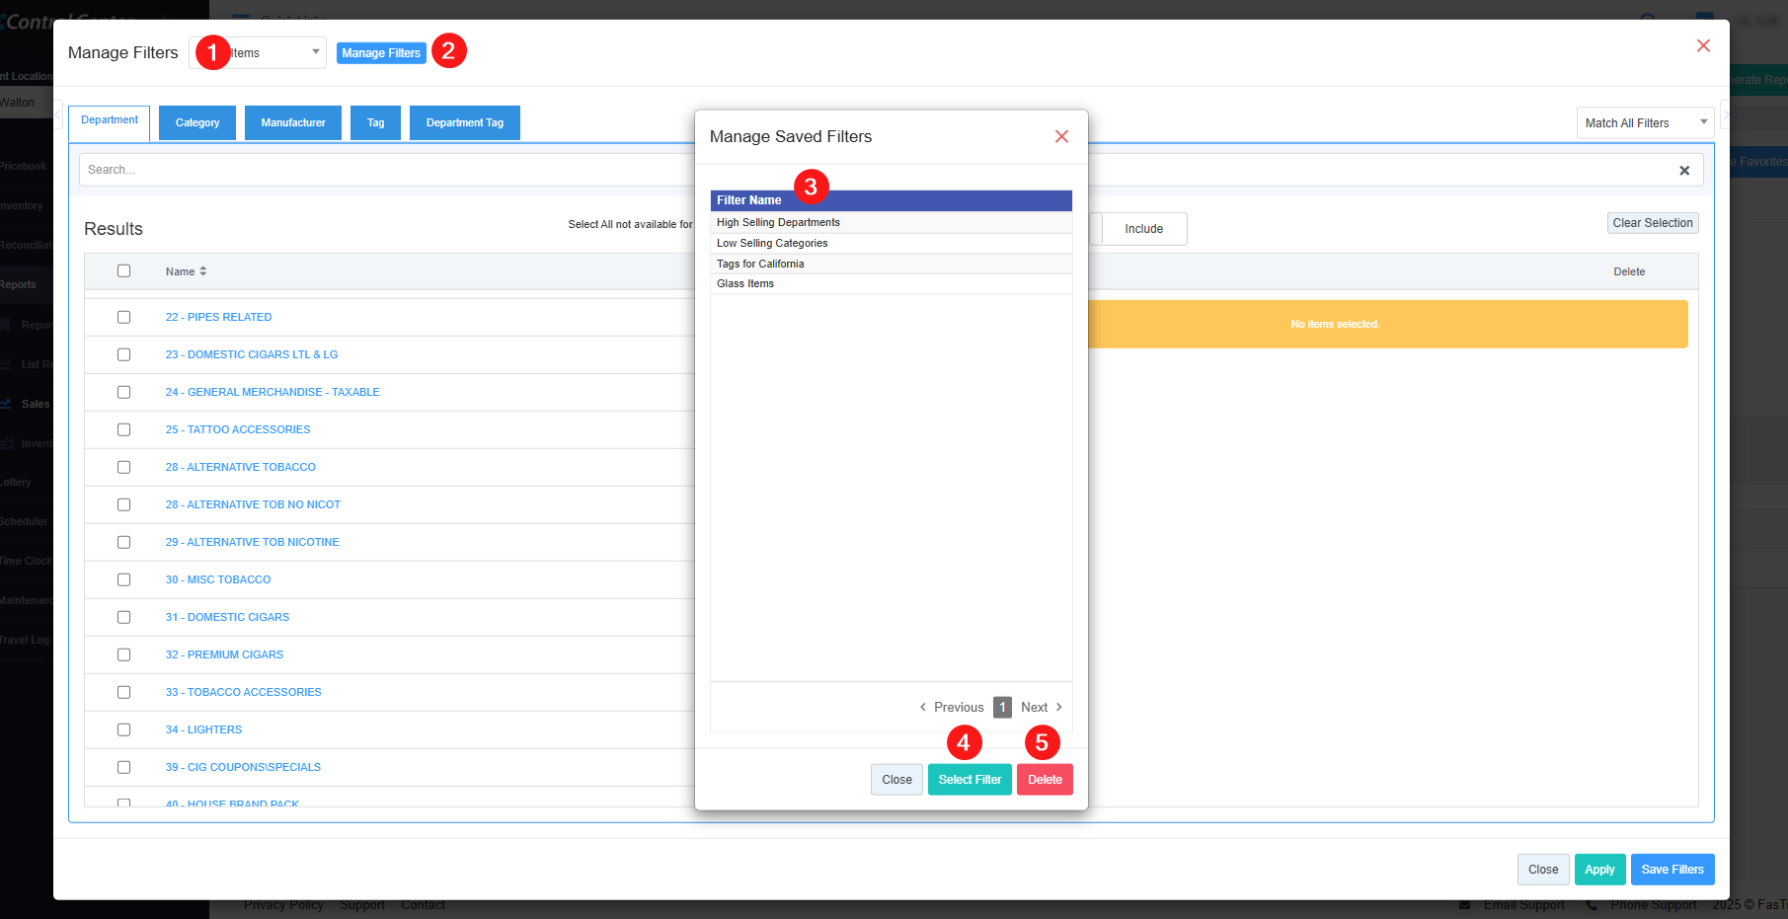The height and width of the screenshot is (919, 1788).
Task: Expand the Match All Filters dropdown
Action: click(1644, 123)
